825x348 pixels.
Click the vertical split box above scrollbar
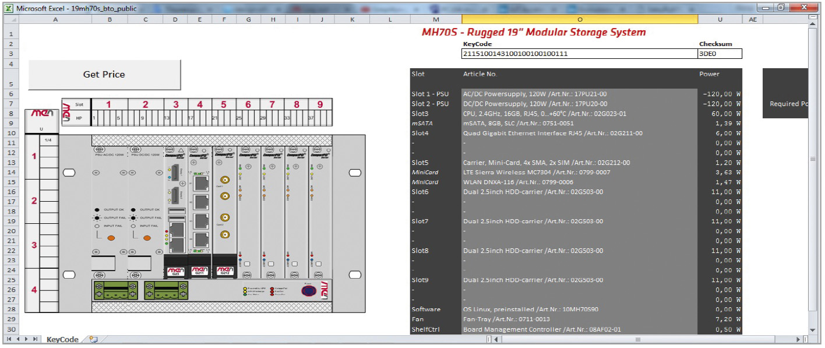[813, 17]
